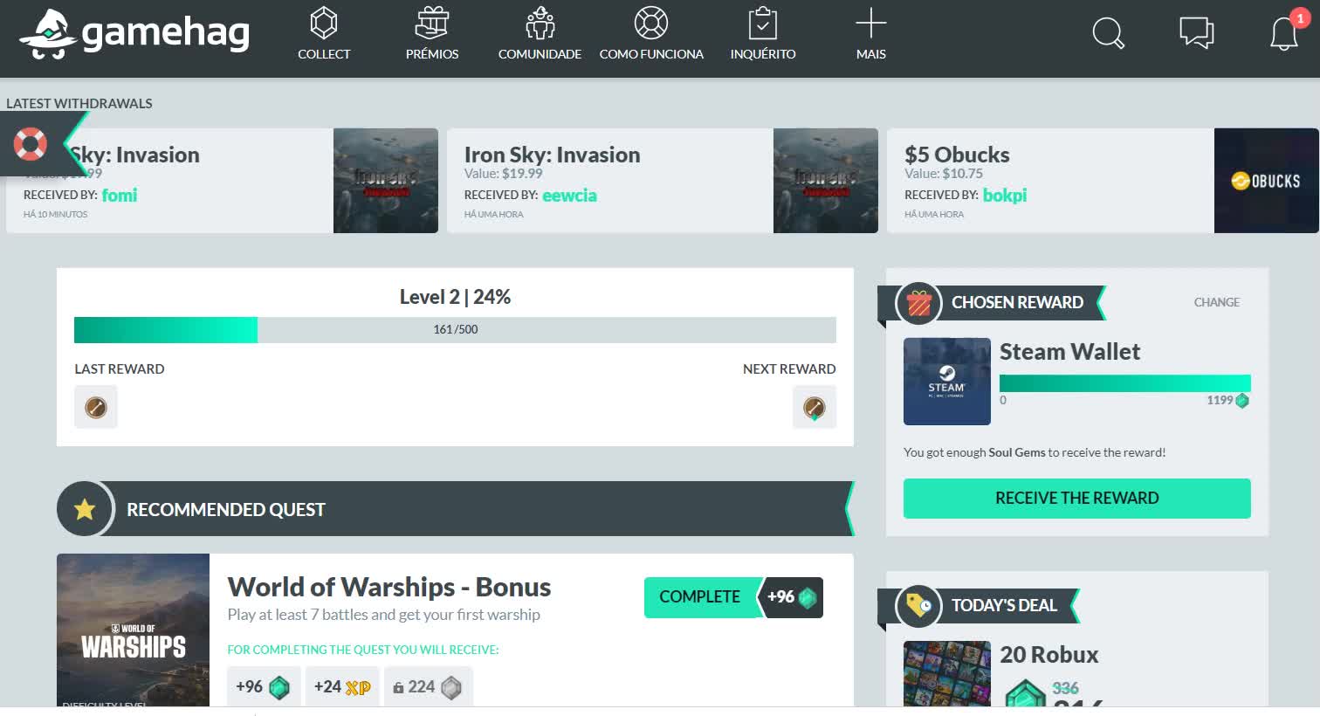The width and height of the screenshot is (1320, 716).
Task: Click the $5 Obucks withdrawal title
Action: pyautogui.click(x=957, y=155)
